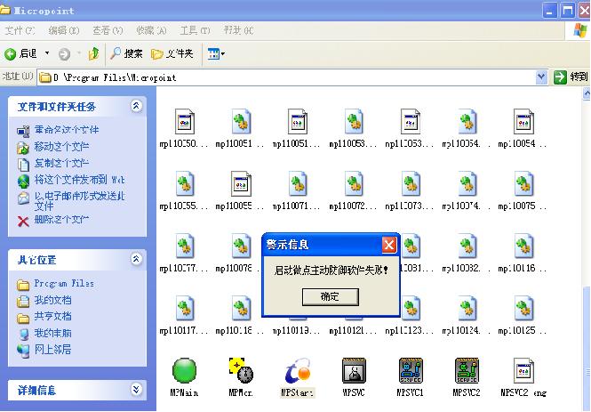
Task: Select the mp110075 file icon
Action: click(x=523, y=183)
